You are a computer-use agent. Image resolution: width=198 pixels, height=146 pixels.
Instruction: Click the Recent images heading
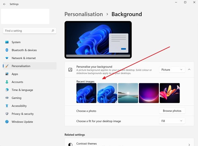point(85,82)
